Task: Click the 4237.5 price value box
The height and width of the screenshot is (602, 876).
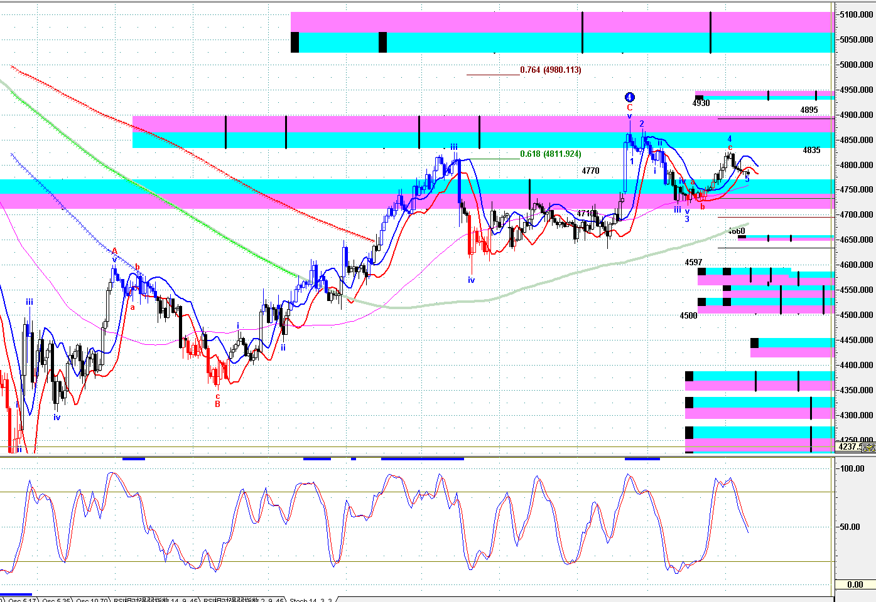Action: click(x=849, y=447)
